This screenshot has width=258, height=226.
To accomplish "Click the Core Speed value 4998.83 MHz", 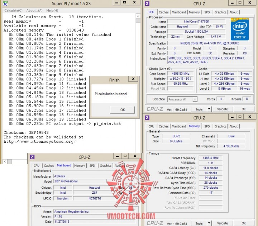I will click(181, 74).
